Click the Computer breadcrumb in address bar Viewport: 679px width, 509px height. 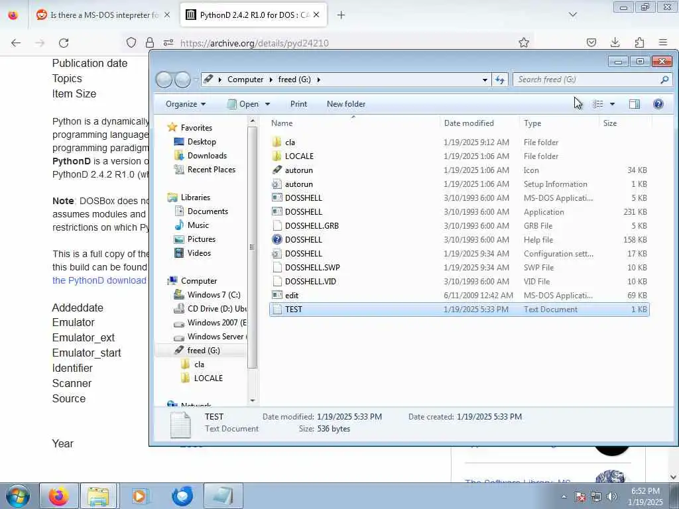click(x=245, y=80)
